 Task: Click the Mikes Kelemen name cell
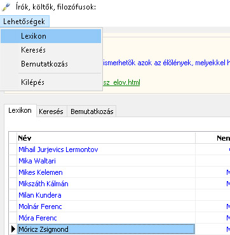click(x=106, y=172)
